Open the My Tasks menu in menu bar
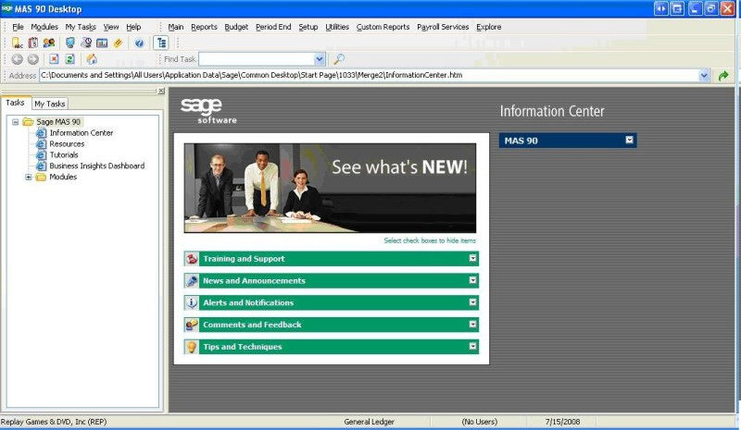Viewport: 741px width, 430px height. click(81, 27)
